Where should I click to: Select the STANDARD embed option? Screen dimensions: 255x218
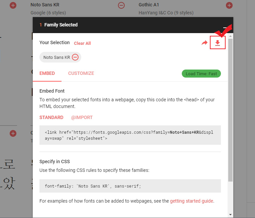pyautogui.click(x=51, y=117)
